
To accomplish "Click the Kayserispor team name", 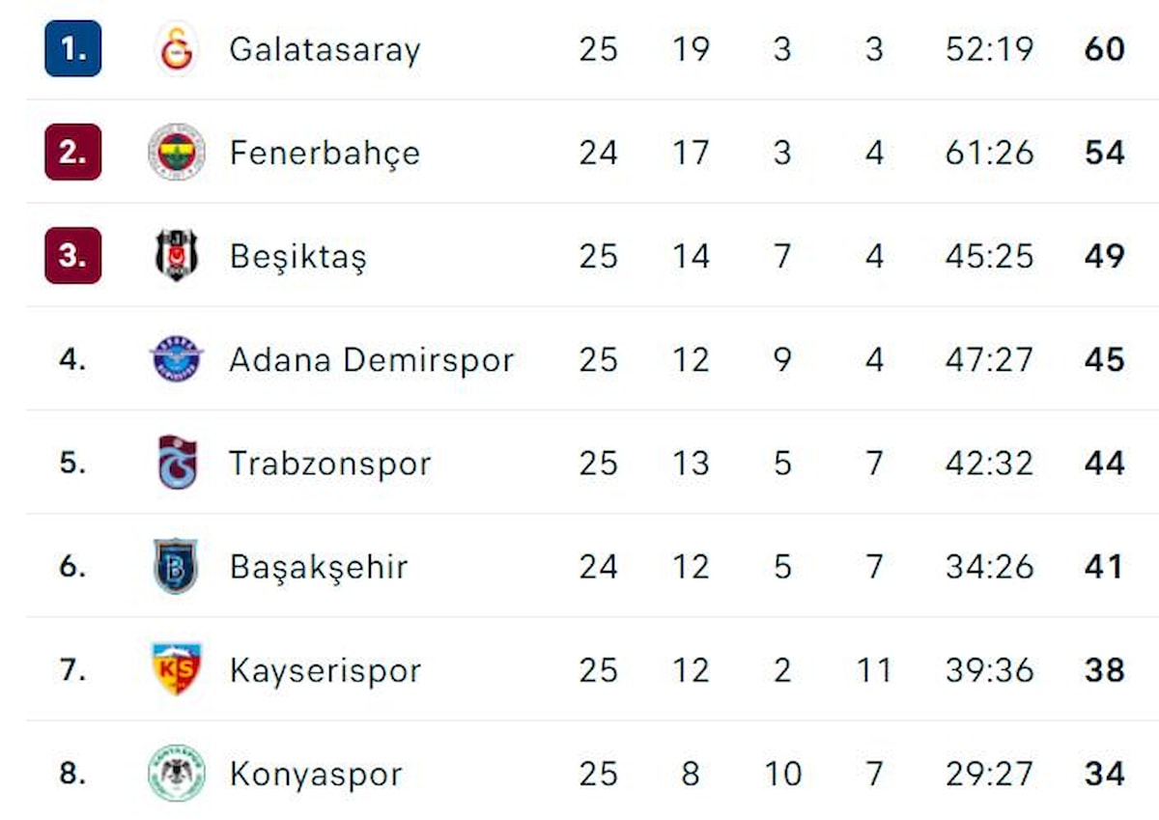I will click(x=325, y=670).
